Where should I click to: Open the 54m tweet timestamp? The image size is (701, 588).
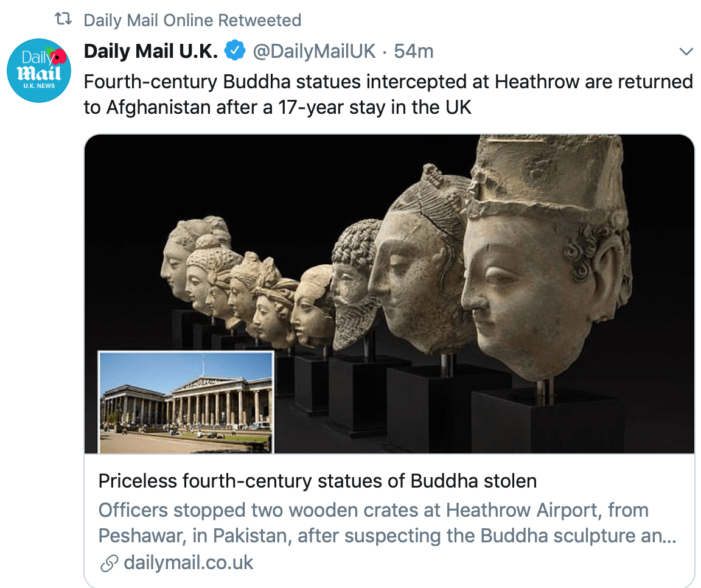[414, 51]
